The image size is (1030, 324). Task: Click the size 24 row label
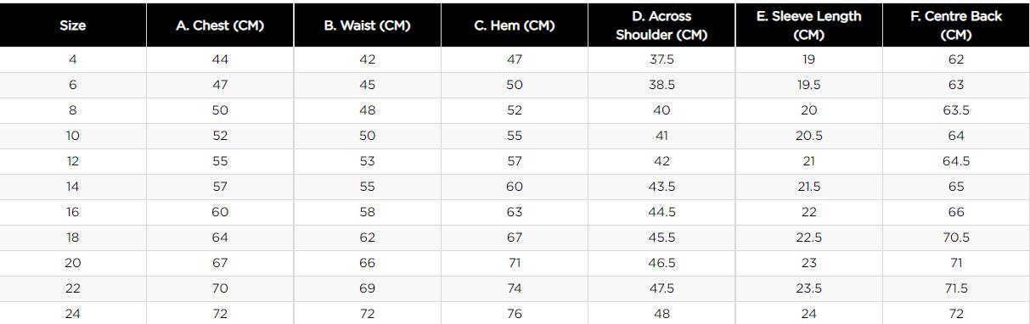[x=73, y=314]
